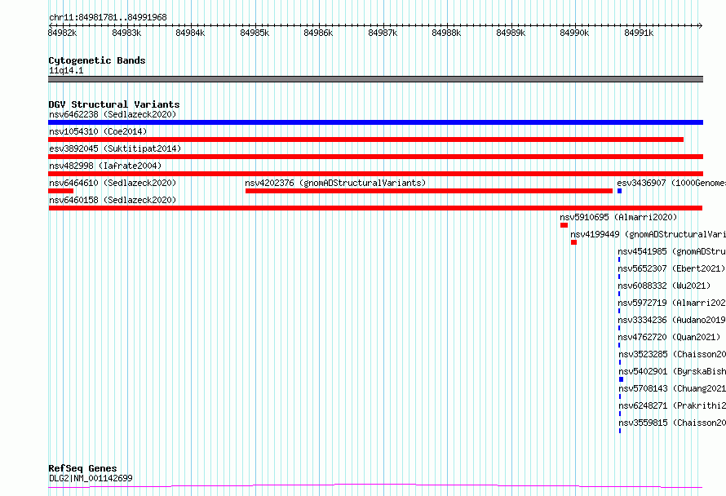Select the nsv5652307 (Ebert2021) label
The width and height of the screenshot is (726, 496).
pyautogui.click(x=671, y=268)
